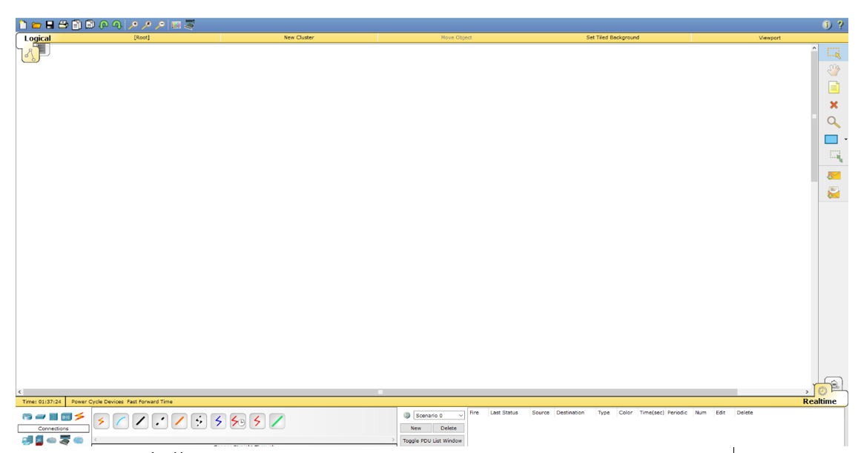Choose the Draw Rectangle shape tool
The width and height of the screenshot is (858, 453).
pyautogui.click(x=831, y=139)
